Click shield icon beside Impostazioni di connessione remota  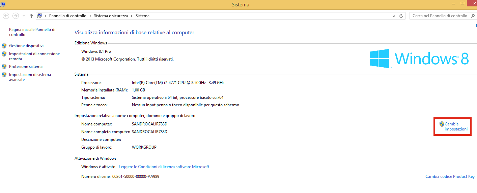click(4, 54)
